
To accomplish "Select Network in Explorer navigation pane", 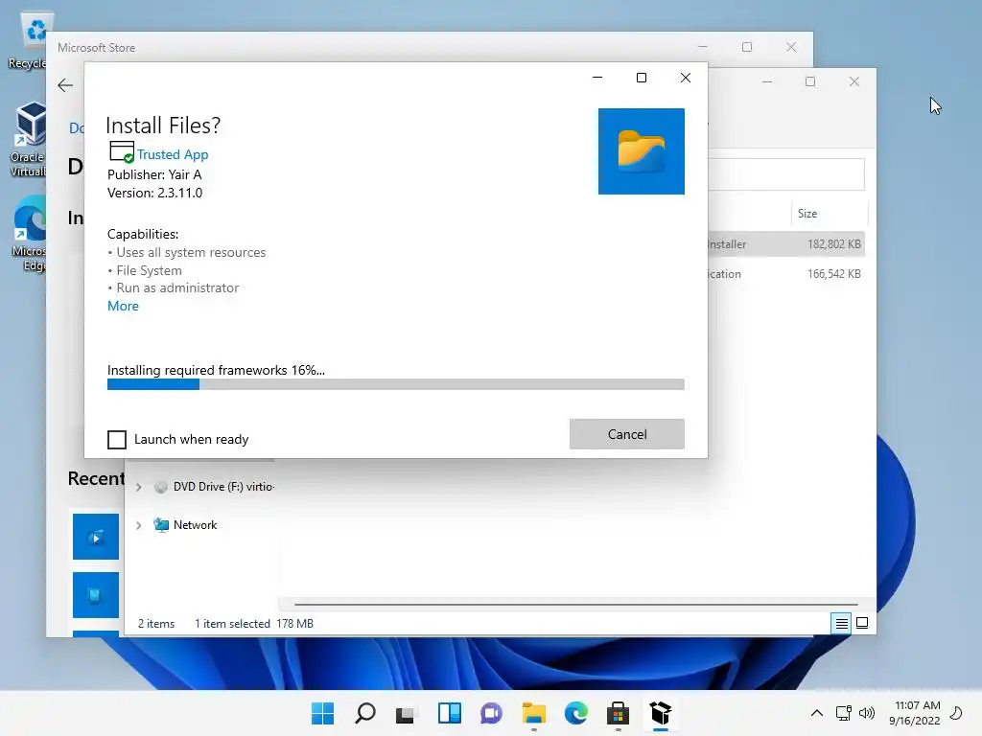I will point(195,525).
